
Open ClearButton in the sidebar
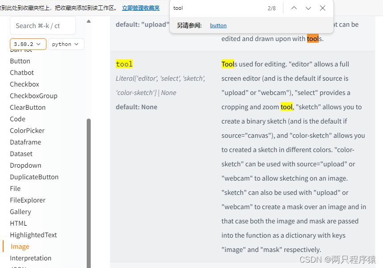click(28, 107)
